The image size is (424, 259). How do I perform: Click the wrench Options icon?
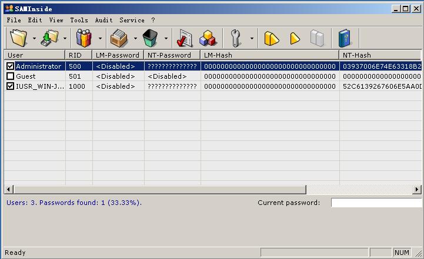tap(236, 38)
